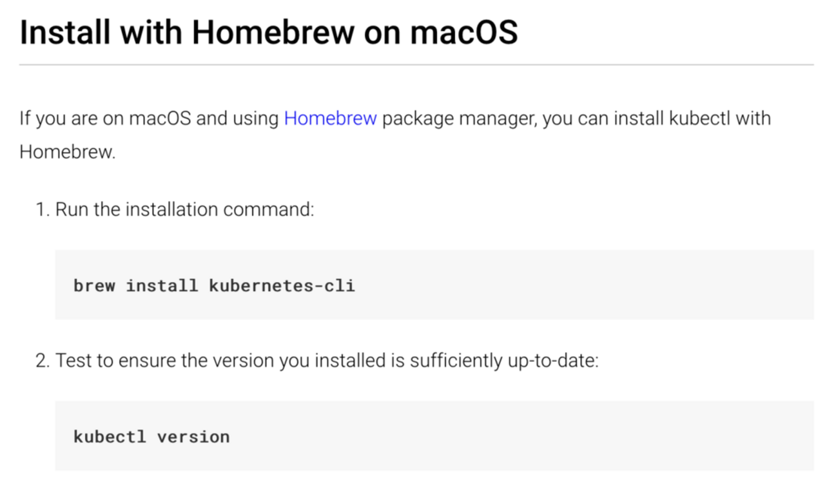Viewport: 838px width, 494px height.
Task: Click 'kubernetes-cli' in the install command
Action: tap(282, 285)
